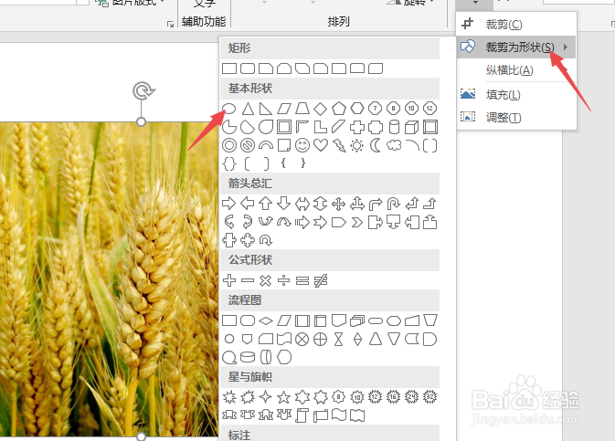Select the trapezoid basic shape
The width and height of the screenshot is (615, 441).
302,109
